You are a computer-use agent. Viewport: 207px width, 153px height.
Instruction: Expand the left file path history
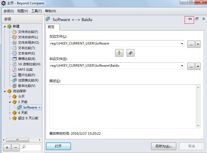[182, 43]
